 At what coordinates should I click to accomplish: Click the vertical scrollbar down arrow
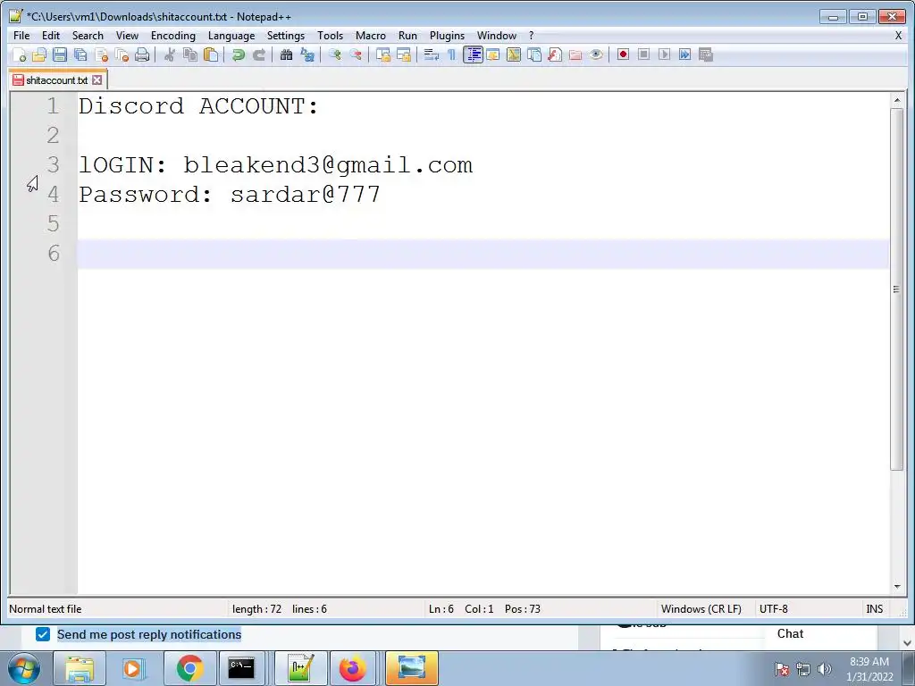pyautogui.click(x=896, y=587)
